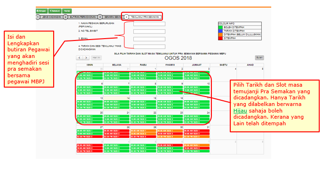Click the No Tel Bimbit input field

149,32
